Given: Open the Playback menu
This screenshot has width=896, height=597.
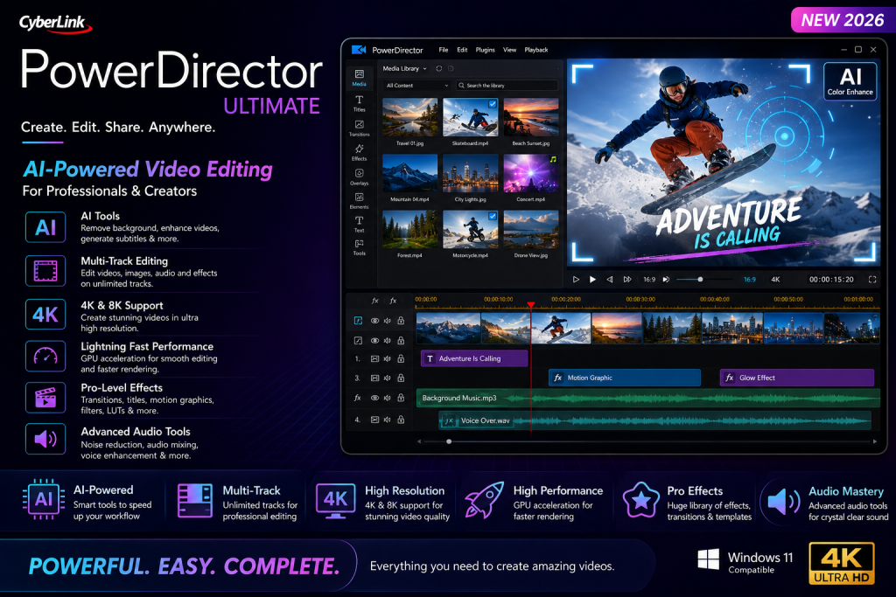Looking at the screenshot, I should (536, 50).
